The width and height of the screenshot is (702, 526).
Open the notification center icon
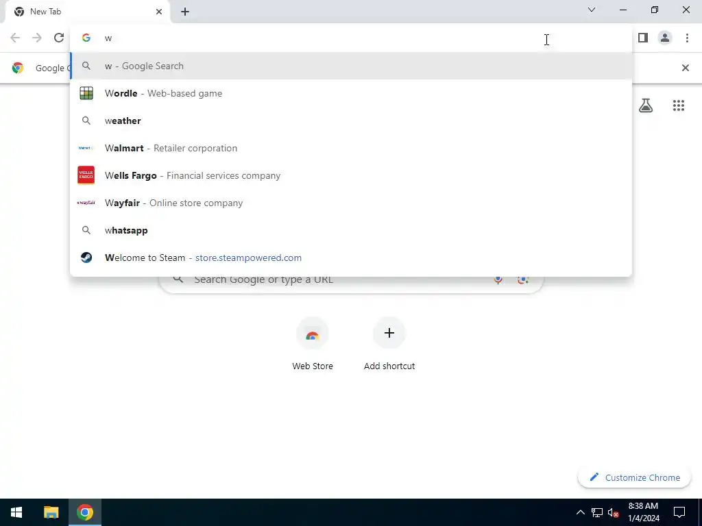(x=679, y=512)
